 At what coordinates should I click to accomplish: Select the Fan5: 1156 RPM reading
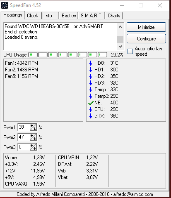pos(22,76)
